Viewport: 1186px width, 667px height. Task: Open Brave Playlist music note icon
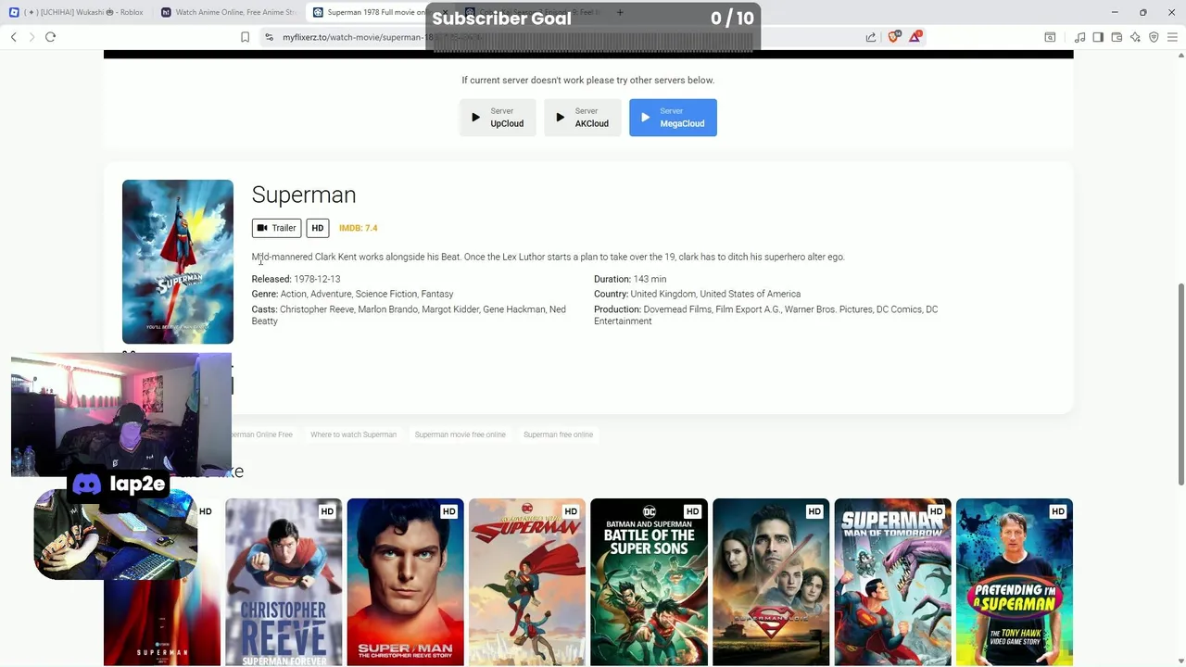pos(1079,37)
